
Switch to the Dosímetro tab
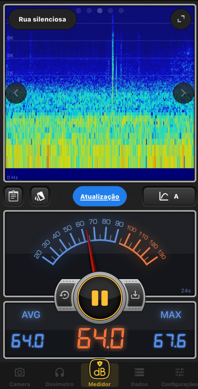pyautogui.click(x=60, y=377)
